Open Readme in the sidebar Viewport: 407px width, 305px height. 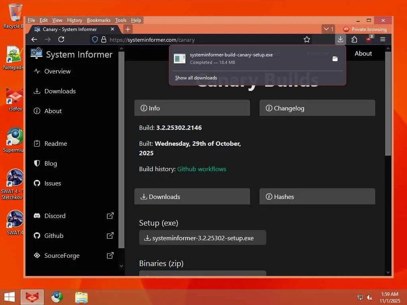[x=56, y=143]
